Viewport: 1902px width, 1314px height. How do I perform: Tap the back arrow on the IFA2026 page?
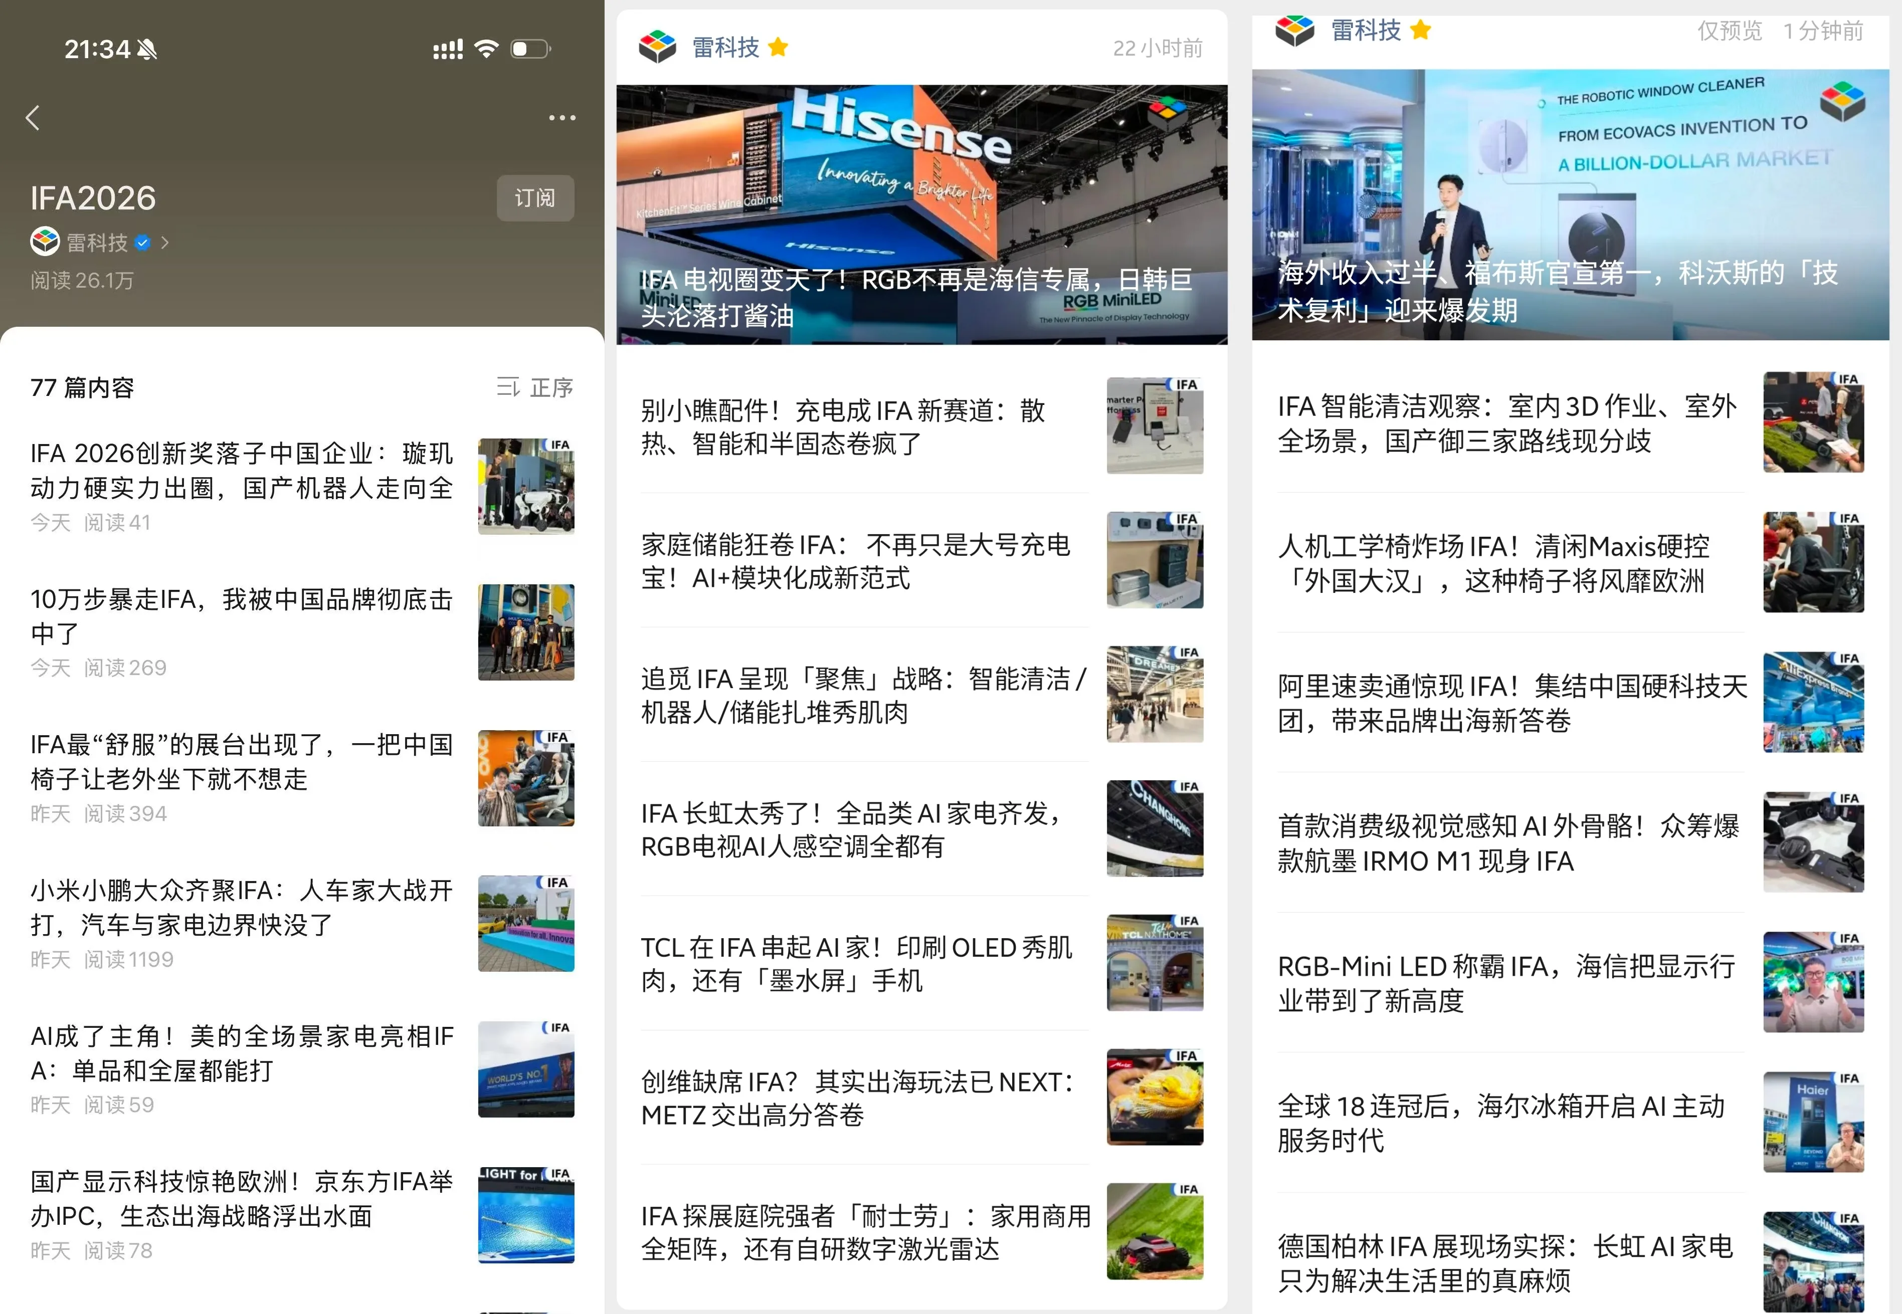click(x=33, y=118)
